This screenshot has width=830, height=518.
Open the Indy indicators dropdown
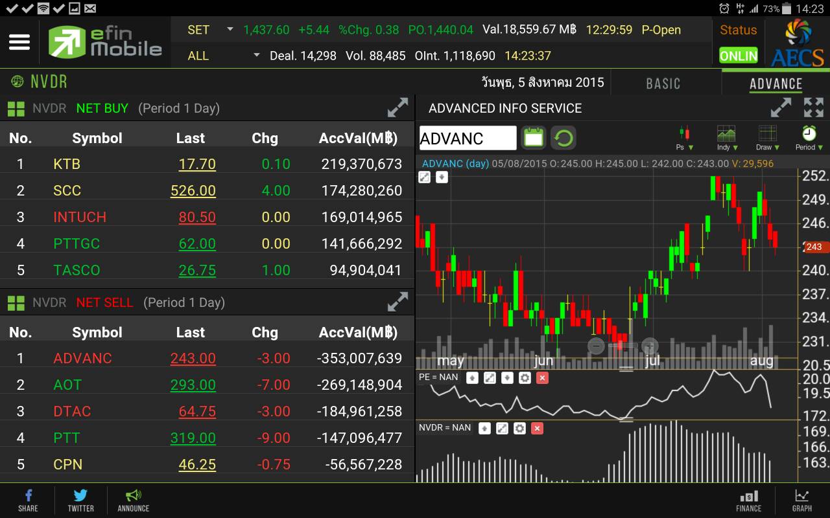pos(726,138)
